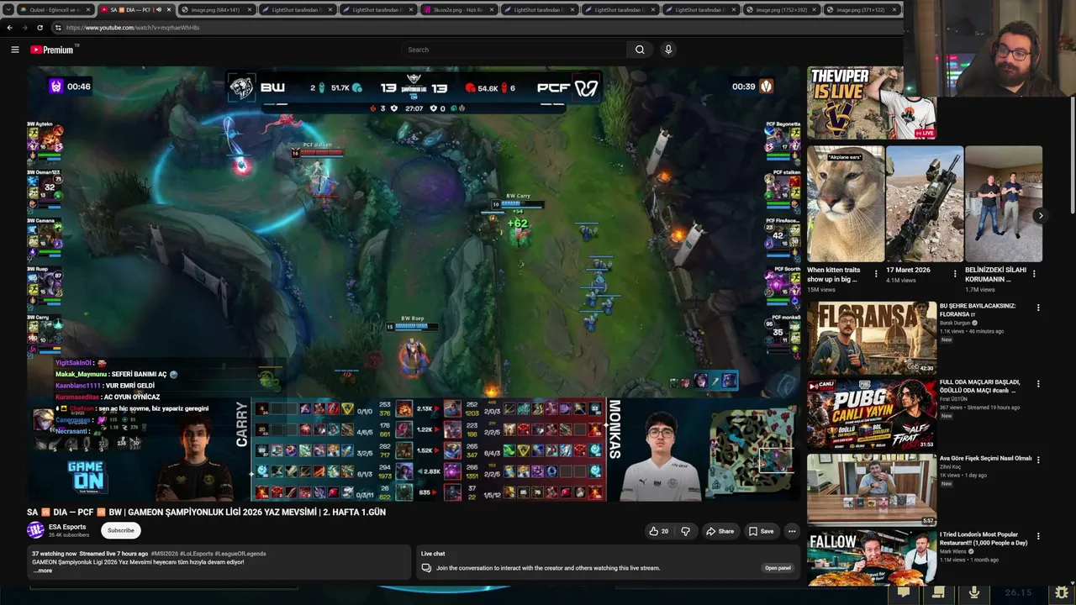Open options for 'When kitten traits' short
1076x605 pixels.
(876, 274)
